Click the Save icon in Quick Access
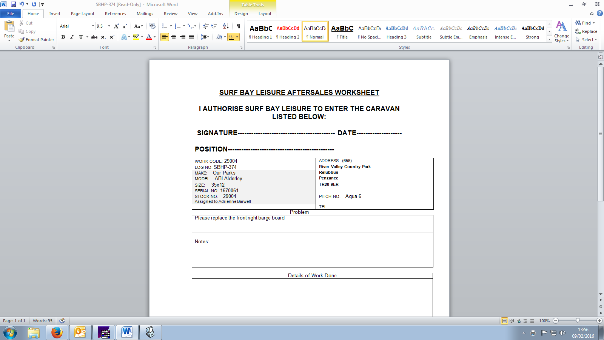This screenshot has height=340, width=604. click(13, 4)
